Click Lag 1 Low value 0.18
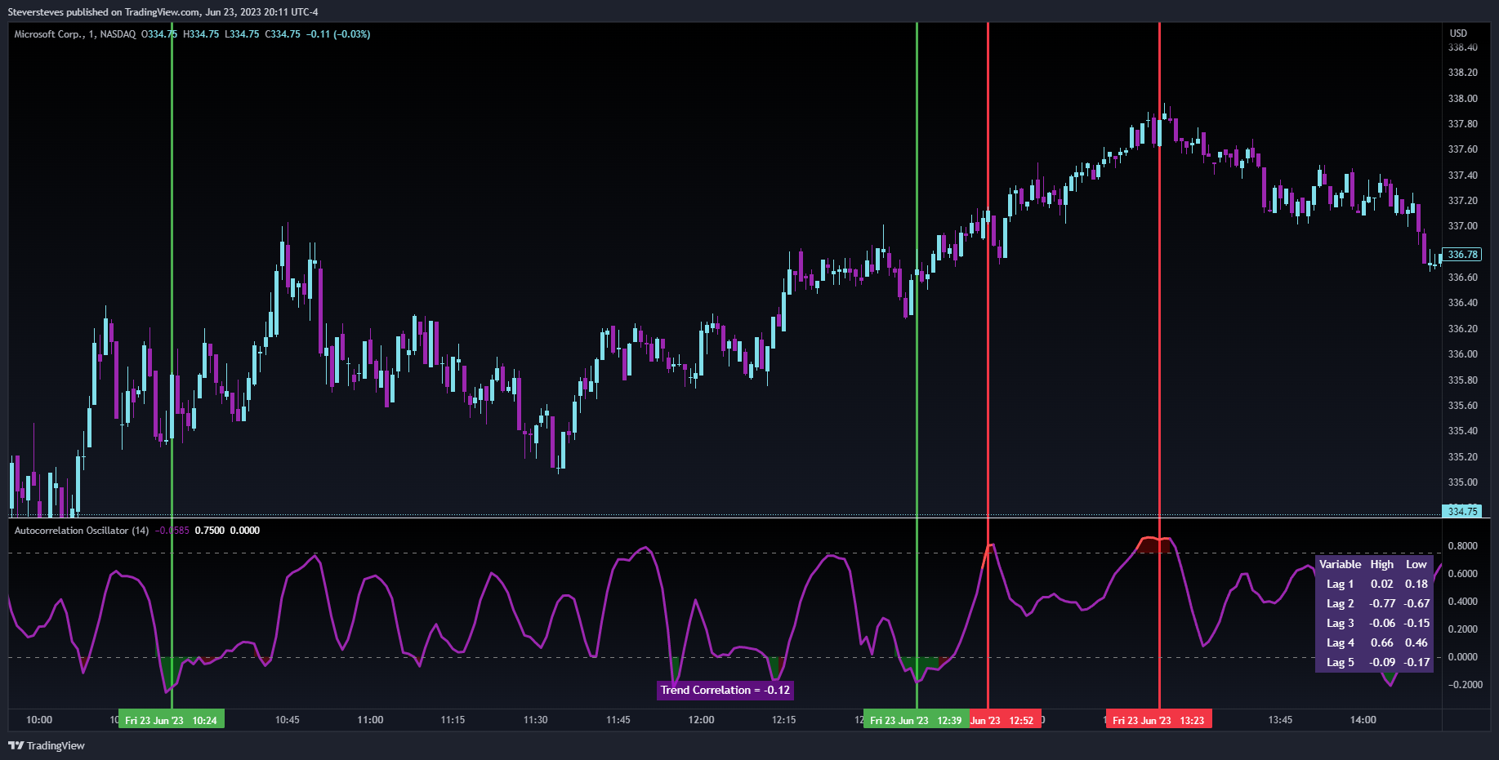The height and width of the screenshot is (760, 1499). click(1416, 584)
